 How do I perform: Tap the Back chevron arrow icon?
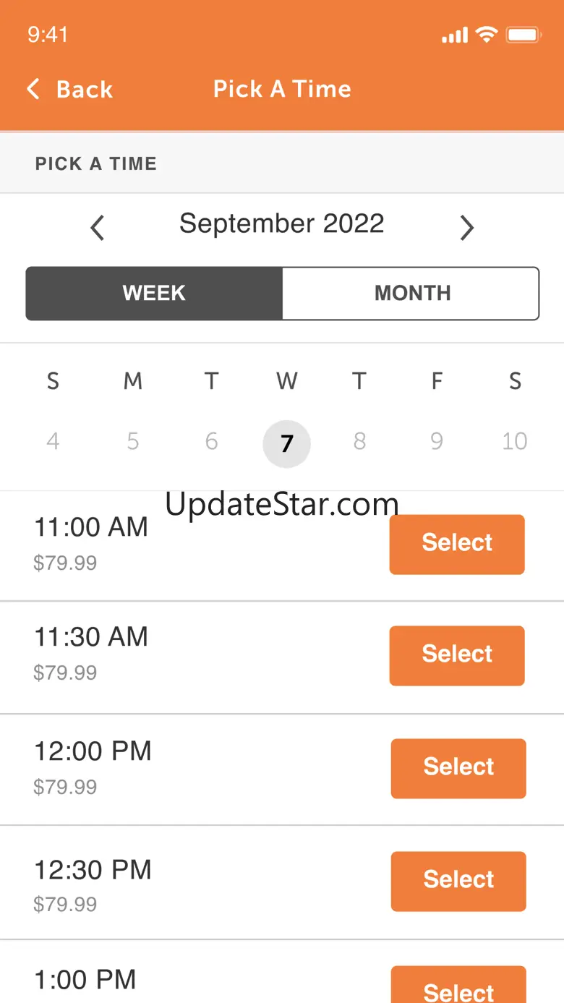[33, 89]
